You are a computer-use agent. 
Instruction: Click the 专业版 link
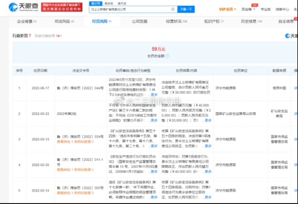tap(265, 9)
